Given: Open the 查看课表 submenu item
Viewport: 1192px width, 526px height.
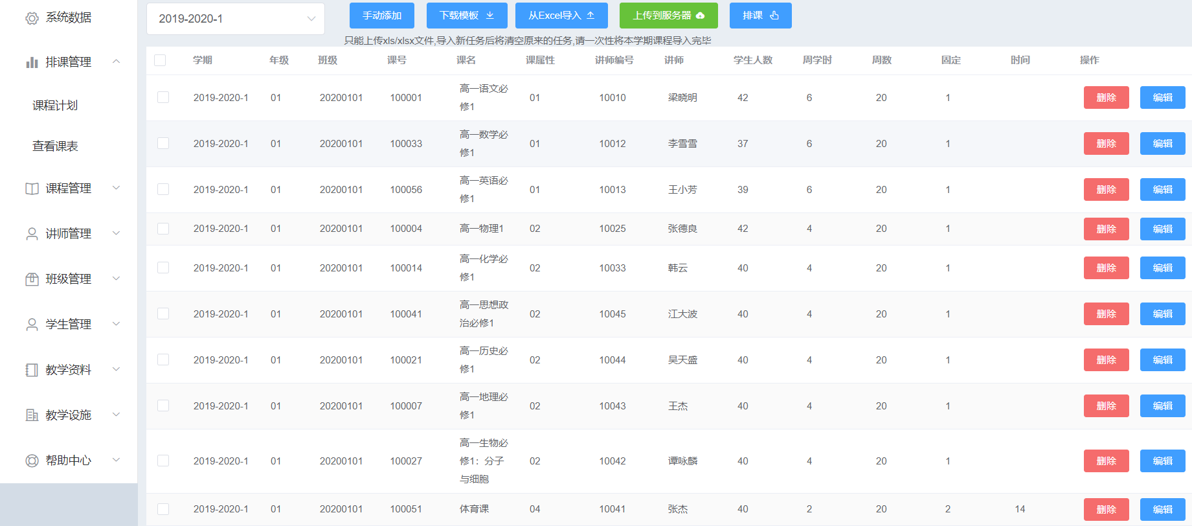Looking at the screenshot, I should pyautogui.click(x=55, y=146).
